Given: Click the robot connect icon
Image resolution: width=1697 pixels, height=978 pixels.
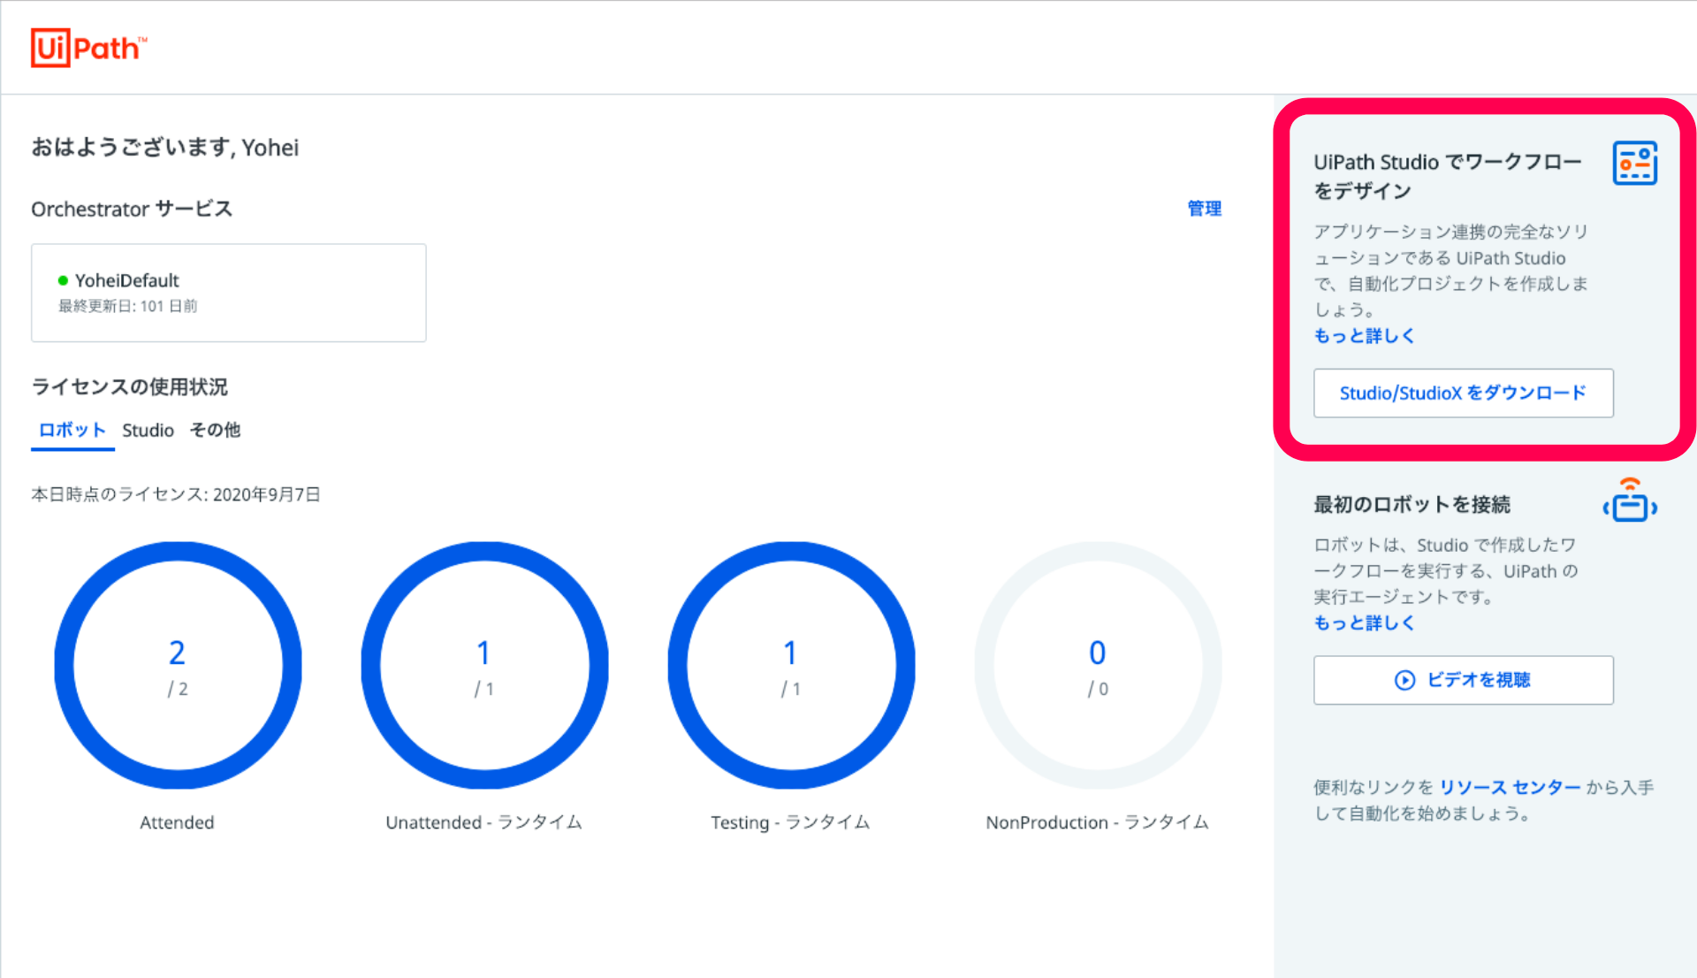Looking at the screenshot, I should click(x=1630, y=500).
